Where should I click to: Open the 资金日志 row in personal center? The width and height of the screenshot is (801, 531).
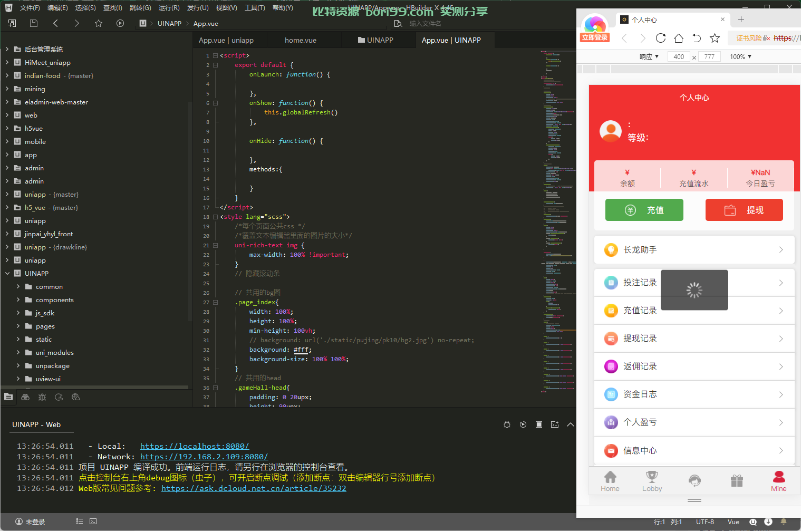point(694,394)
